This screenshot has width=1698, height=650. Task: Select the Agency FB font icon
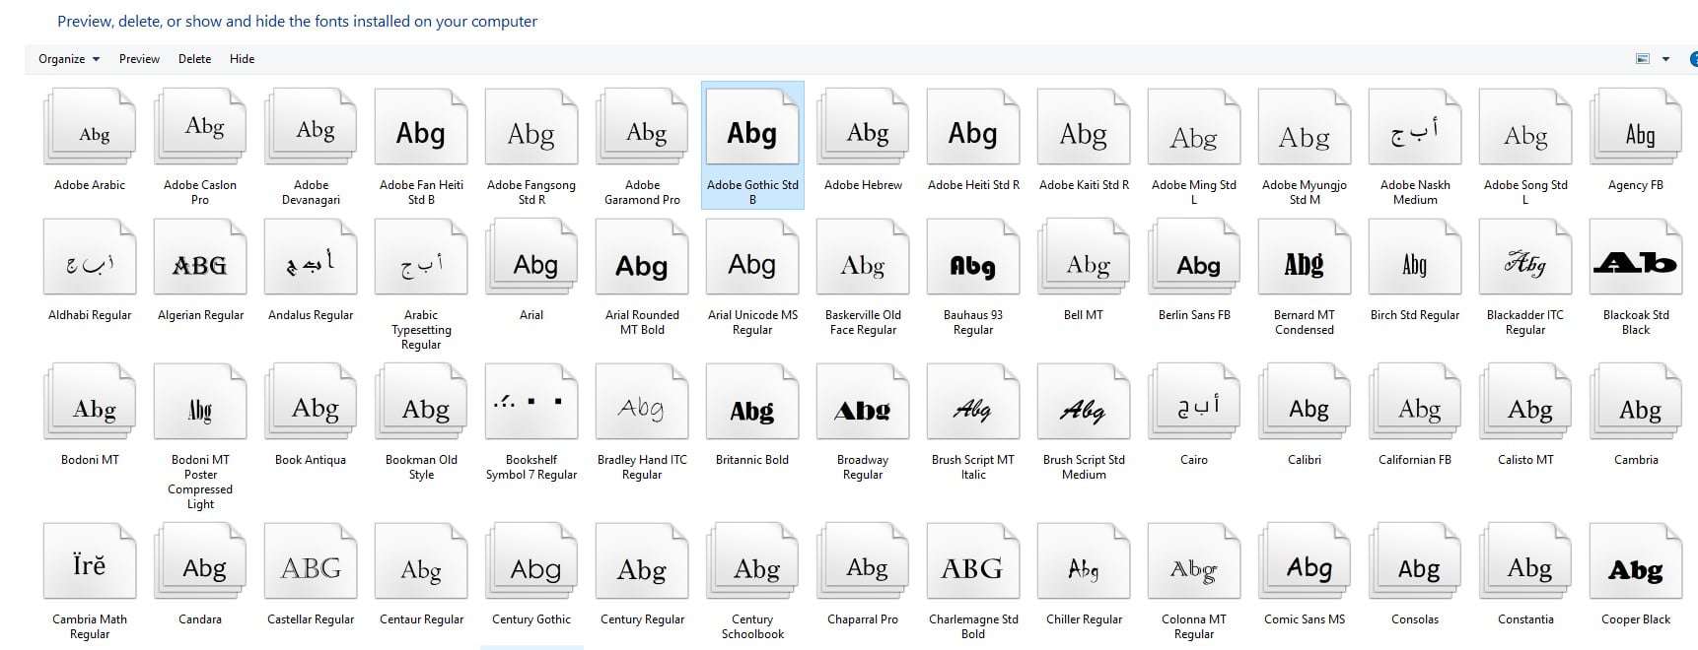tap(1636, 127)
